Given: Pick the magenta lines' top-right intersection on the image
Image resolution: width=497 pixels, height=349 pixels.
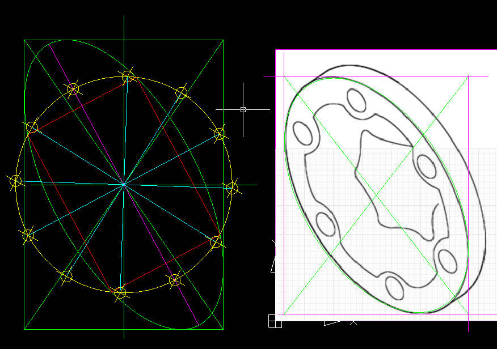Looking at the screenshot, I should tap(468, 76).
